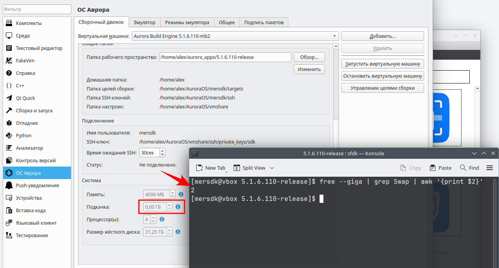Open Konsole hamburger menu icon

pyautogui.click(x=490, y=168)
